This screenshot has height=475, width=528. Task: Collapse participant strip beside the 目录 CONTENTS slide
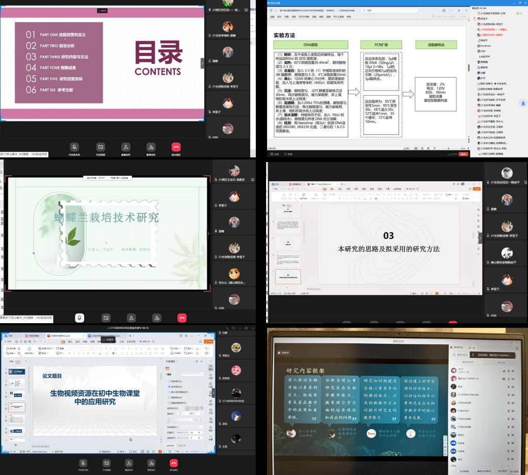pyautogui.click(x=203, y=63)
